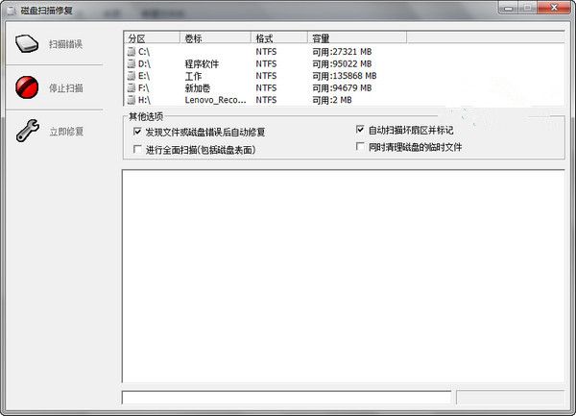Toggle 自动扫描坏扇区并标记 checkbox

360,129
